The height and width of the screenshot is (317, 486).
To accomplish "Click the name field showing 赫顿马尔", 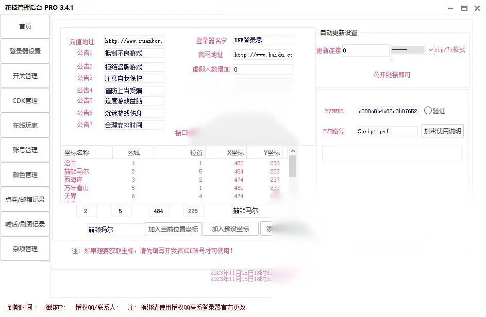I will click(x=252, y=211).
